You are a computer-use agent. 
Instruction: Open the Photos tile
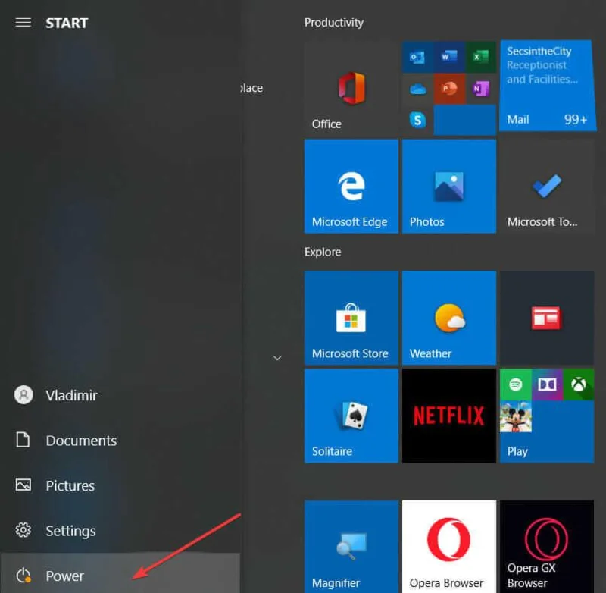click(x=449, y=187)
